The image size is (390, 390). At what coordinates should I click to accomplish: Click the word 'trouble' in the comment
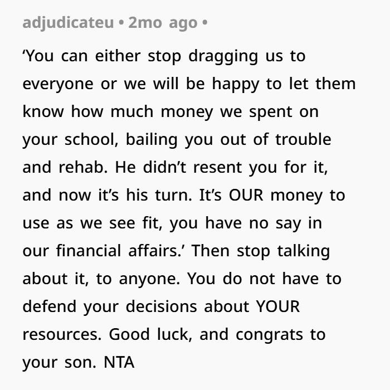point(303,139)
